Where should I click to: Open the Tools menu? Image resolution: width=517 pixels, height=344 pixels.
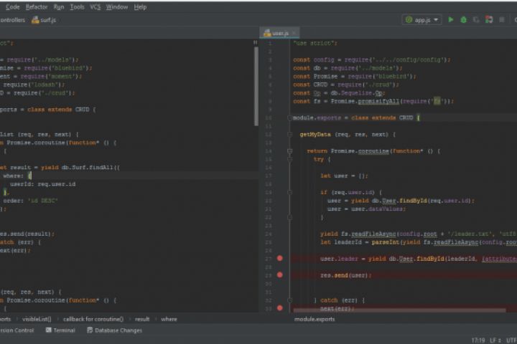coord(77,7)
